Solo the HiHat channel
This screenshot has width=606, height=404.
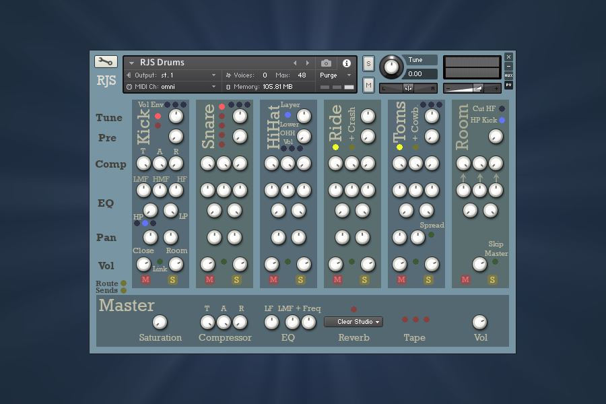[x=300, y=279]
